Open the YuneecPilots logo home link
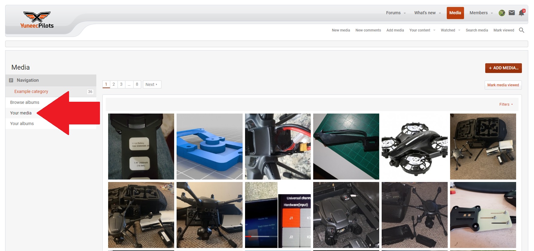Viewport: 534px width, 251px height. pyautogui.click(x=37, y=20)
